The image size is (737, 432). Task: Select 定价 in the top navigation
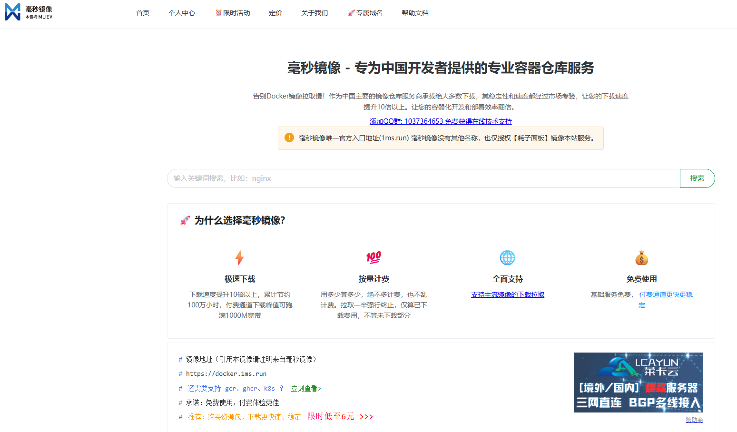pyautogui.click(x=275, y=13)
